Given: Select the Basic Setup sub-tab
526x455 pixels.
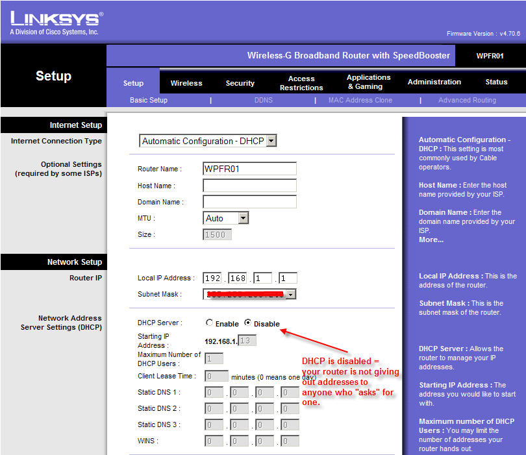Looking at the screenshot, I should pos(149,100).
